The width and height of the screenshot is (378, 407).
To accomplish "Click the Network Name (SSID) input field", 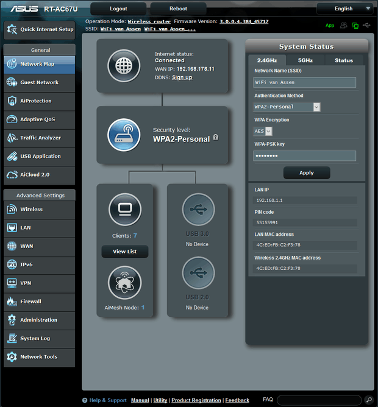I will [x=304, y=82].
